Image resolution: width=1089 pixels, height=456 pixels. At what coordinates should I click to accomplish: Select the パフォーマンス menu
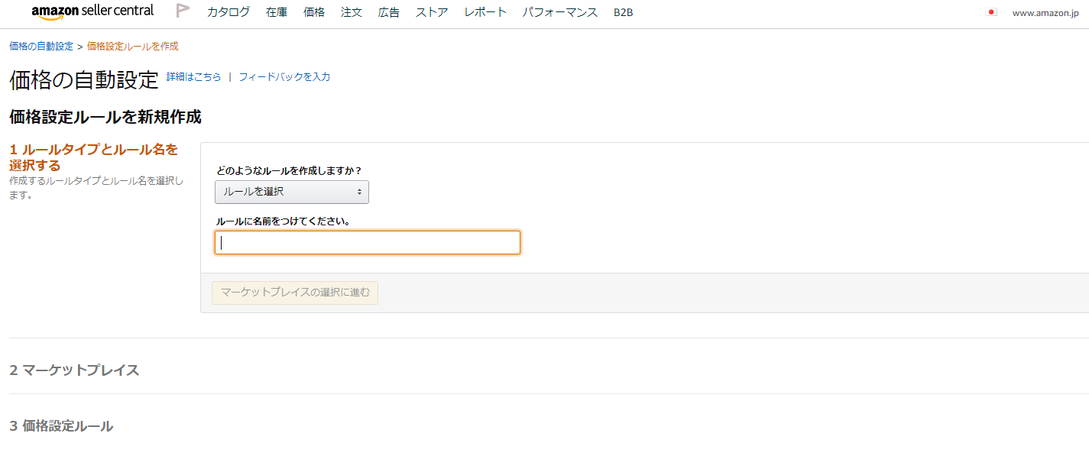tap(560, 12)
